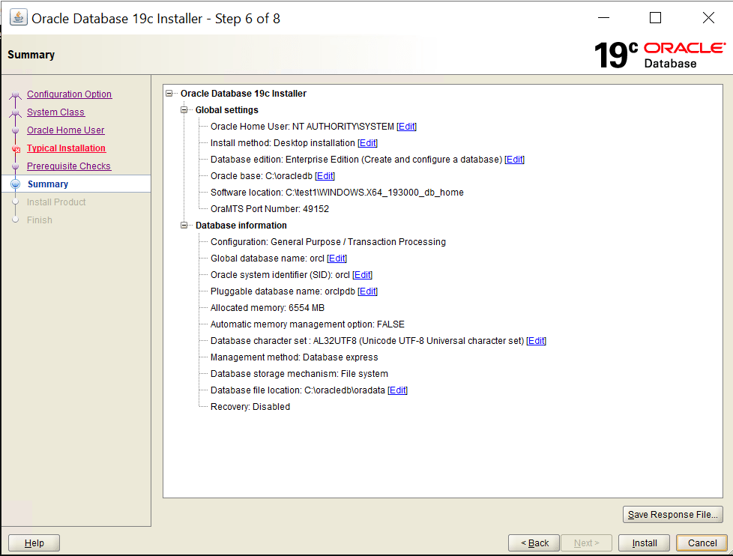Click the Summary step circle marker

16,184
